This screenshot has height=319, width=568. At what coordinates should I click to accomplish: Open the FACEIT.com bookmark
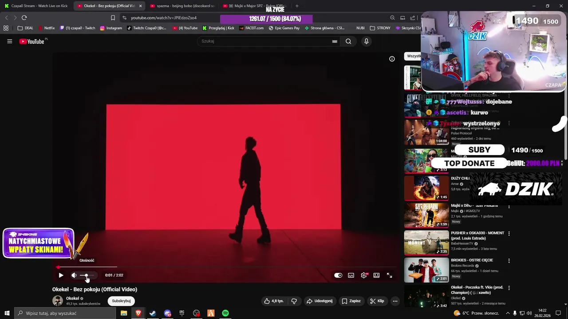(251, 28)
